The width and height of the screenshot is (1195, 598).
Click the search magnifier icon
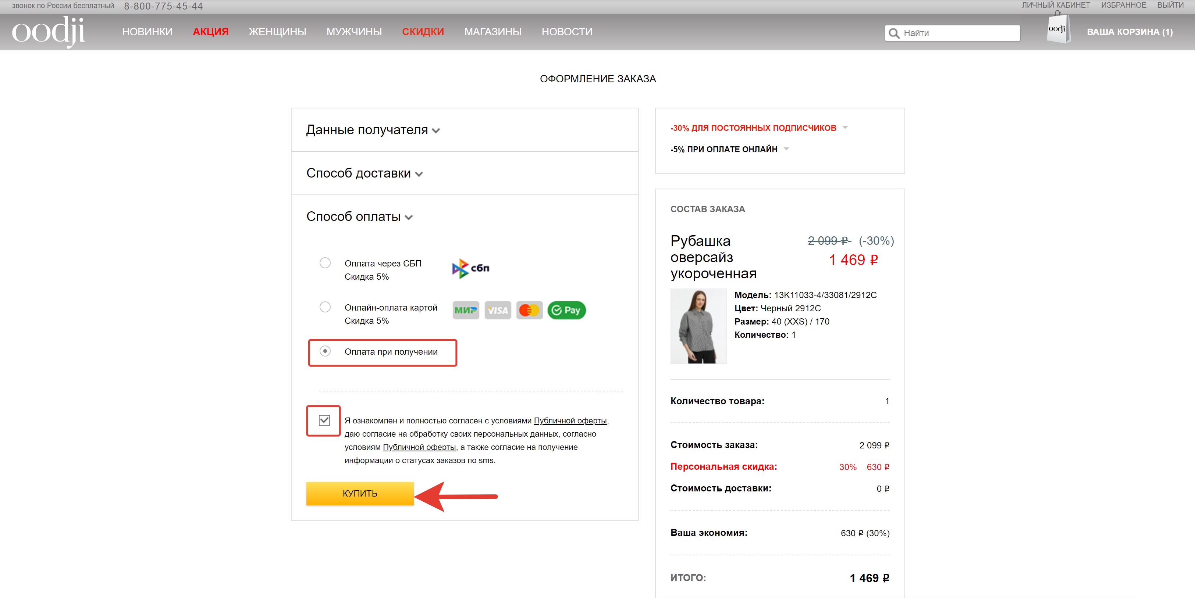point(893,33)
